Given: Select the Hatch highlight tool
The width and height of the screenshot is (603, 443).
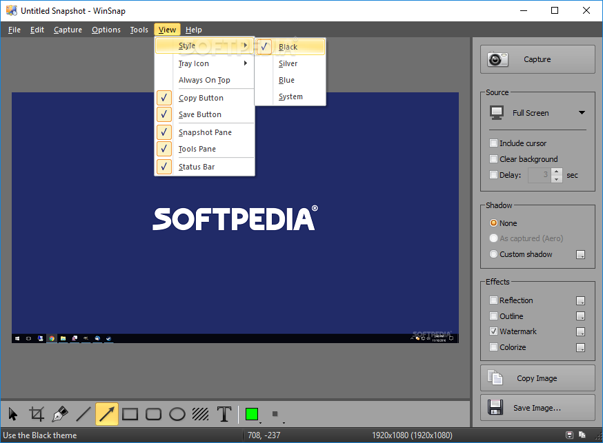Looking at the screenshot, I should pyautogui.click(x=200, y=414).
